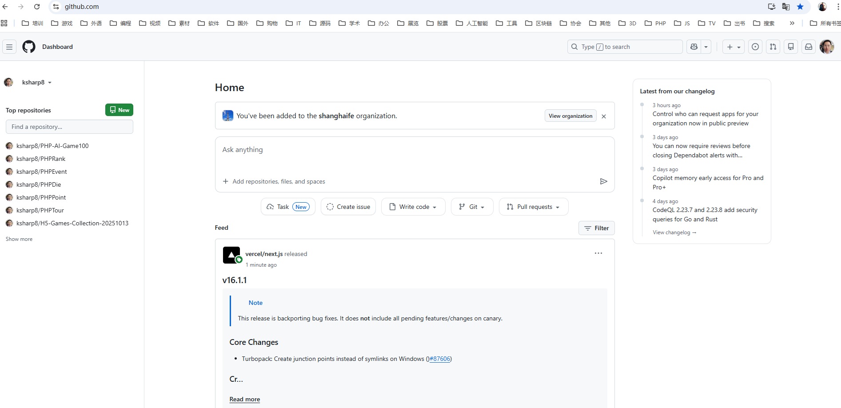Expand the Write code dropdown

[x=413, y=207]
